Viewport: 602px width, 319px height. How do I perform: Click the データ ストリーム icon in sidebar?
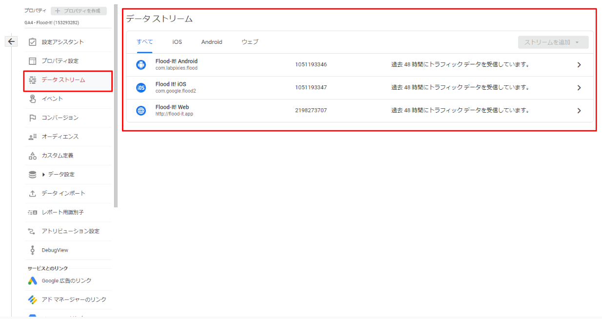coord(33,80)
